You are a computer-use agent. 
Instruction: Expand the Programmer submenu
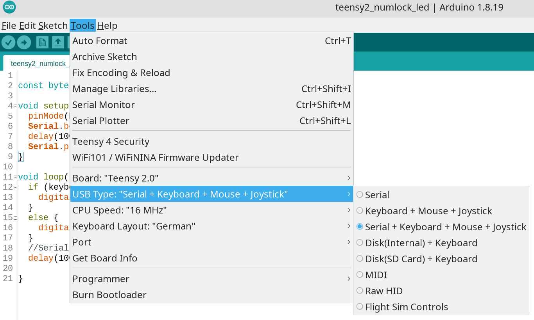(211, 279)
